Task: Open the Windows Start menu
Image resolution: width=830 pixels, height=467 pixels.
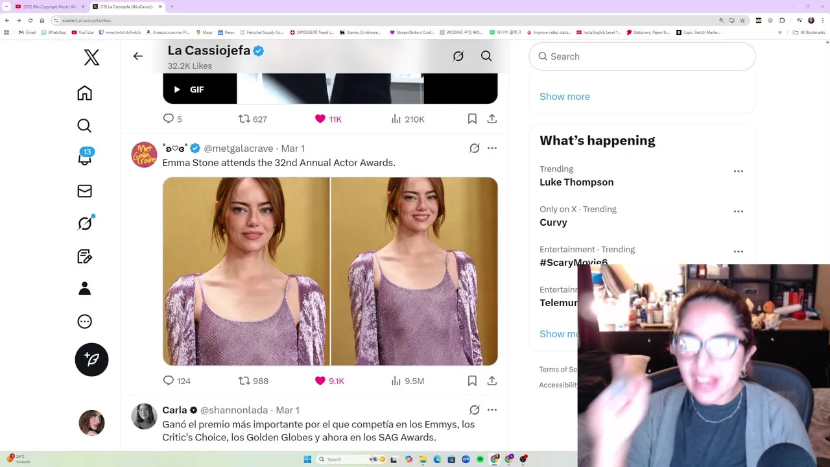Action: (307, 459)
